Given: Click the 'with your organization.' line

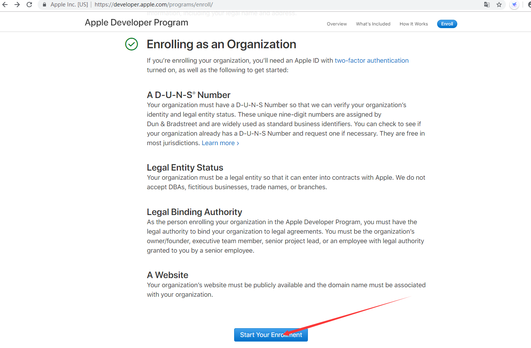Looking at the screenshot, I should (x=180, y=294).
